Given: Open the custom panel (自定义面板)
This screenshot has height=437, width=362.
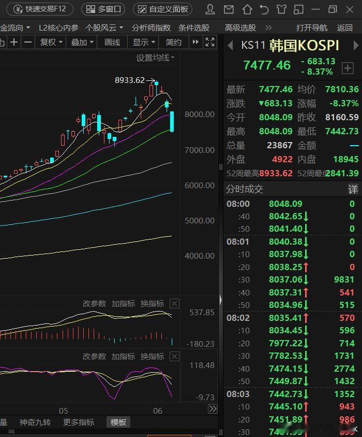Looking at the screenshot, I should 162,9.
